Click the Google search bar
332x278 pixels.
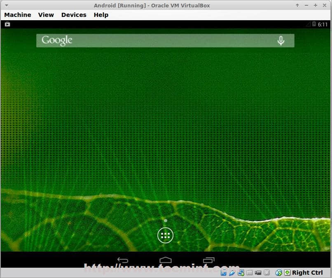click(157, 40)
